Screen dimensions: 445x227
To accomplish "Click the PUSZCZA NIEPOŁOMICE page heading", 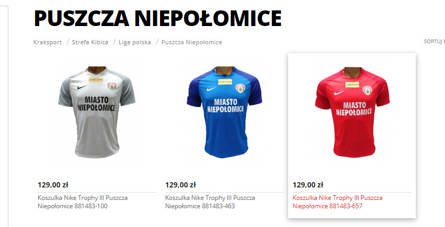I will point(158,18).
